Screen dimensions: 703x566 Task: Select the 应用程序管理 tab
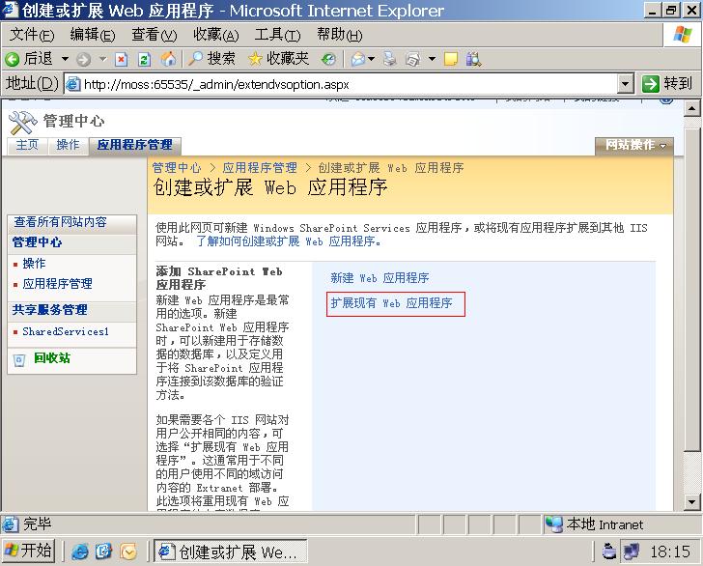(135, 145)
